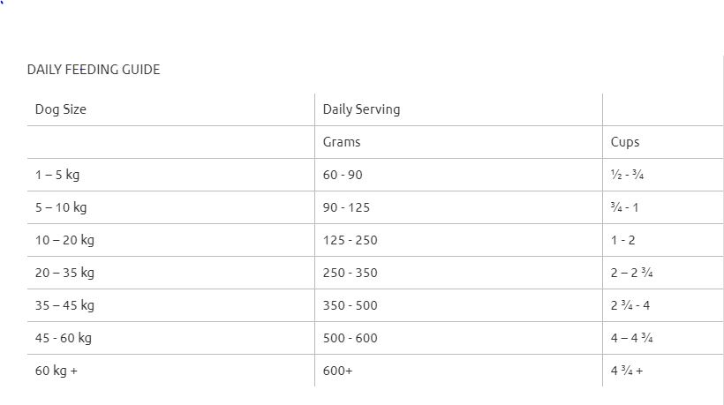Select the Dog Size column header
This screenshot has width=724, height=405.
pyautogui.click(x=61, y=109)
